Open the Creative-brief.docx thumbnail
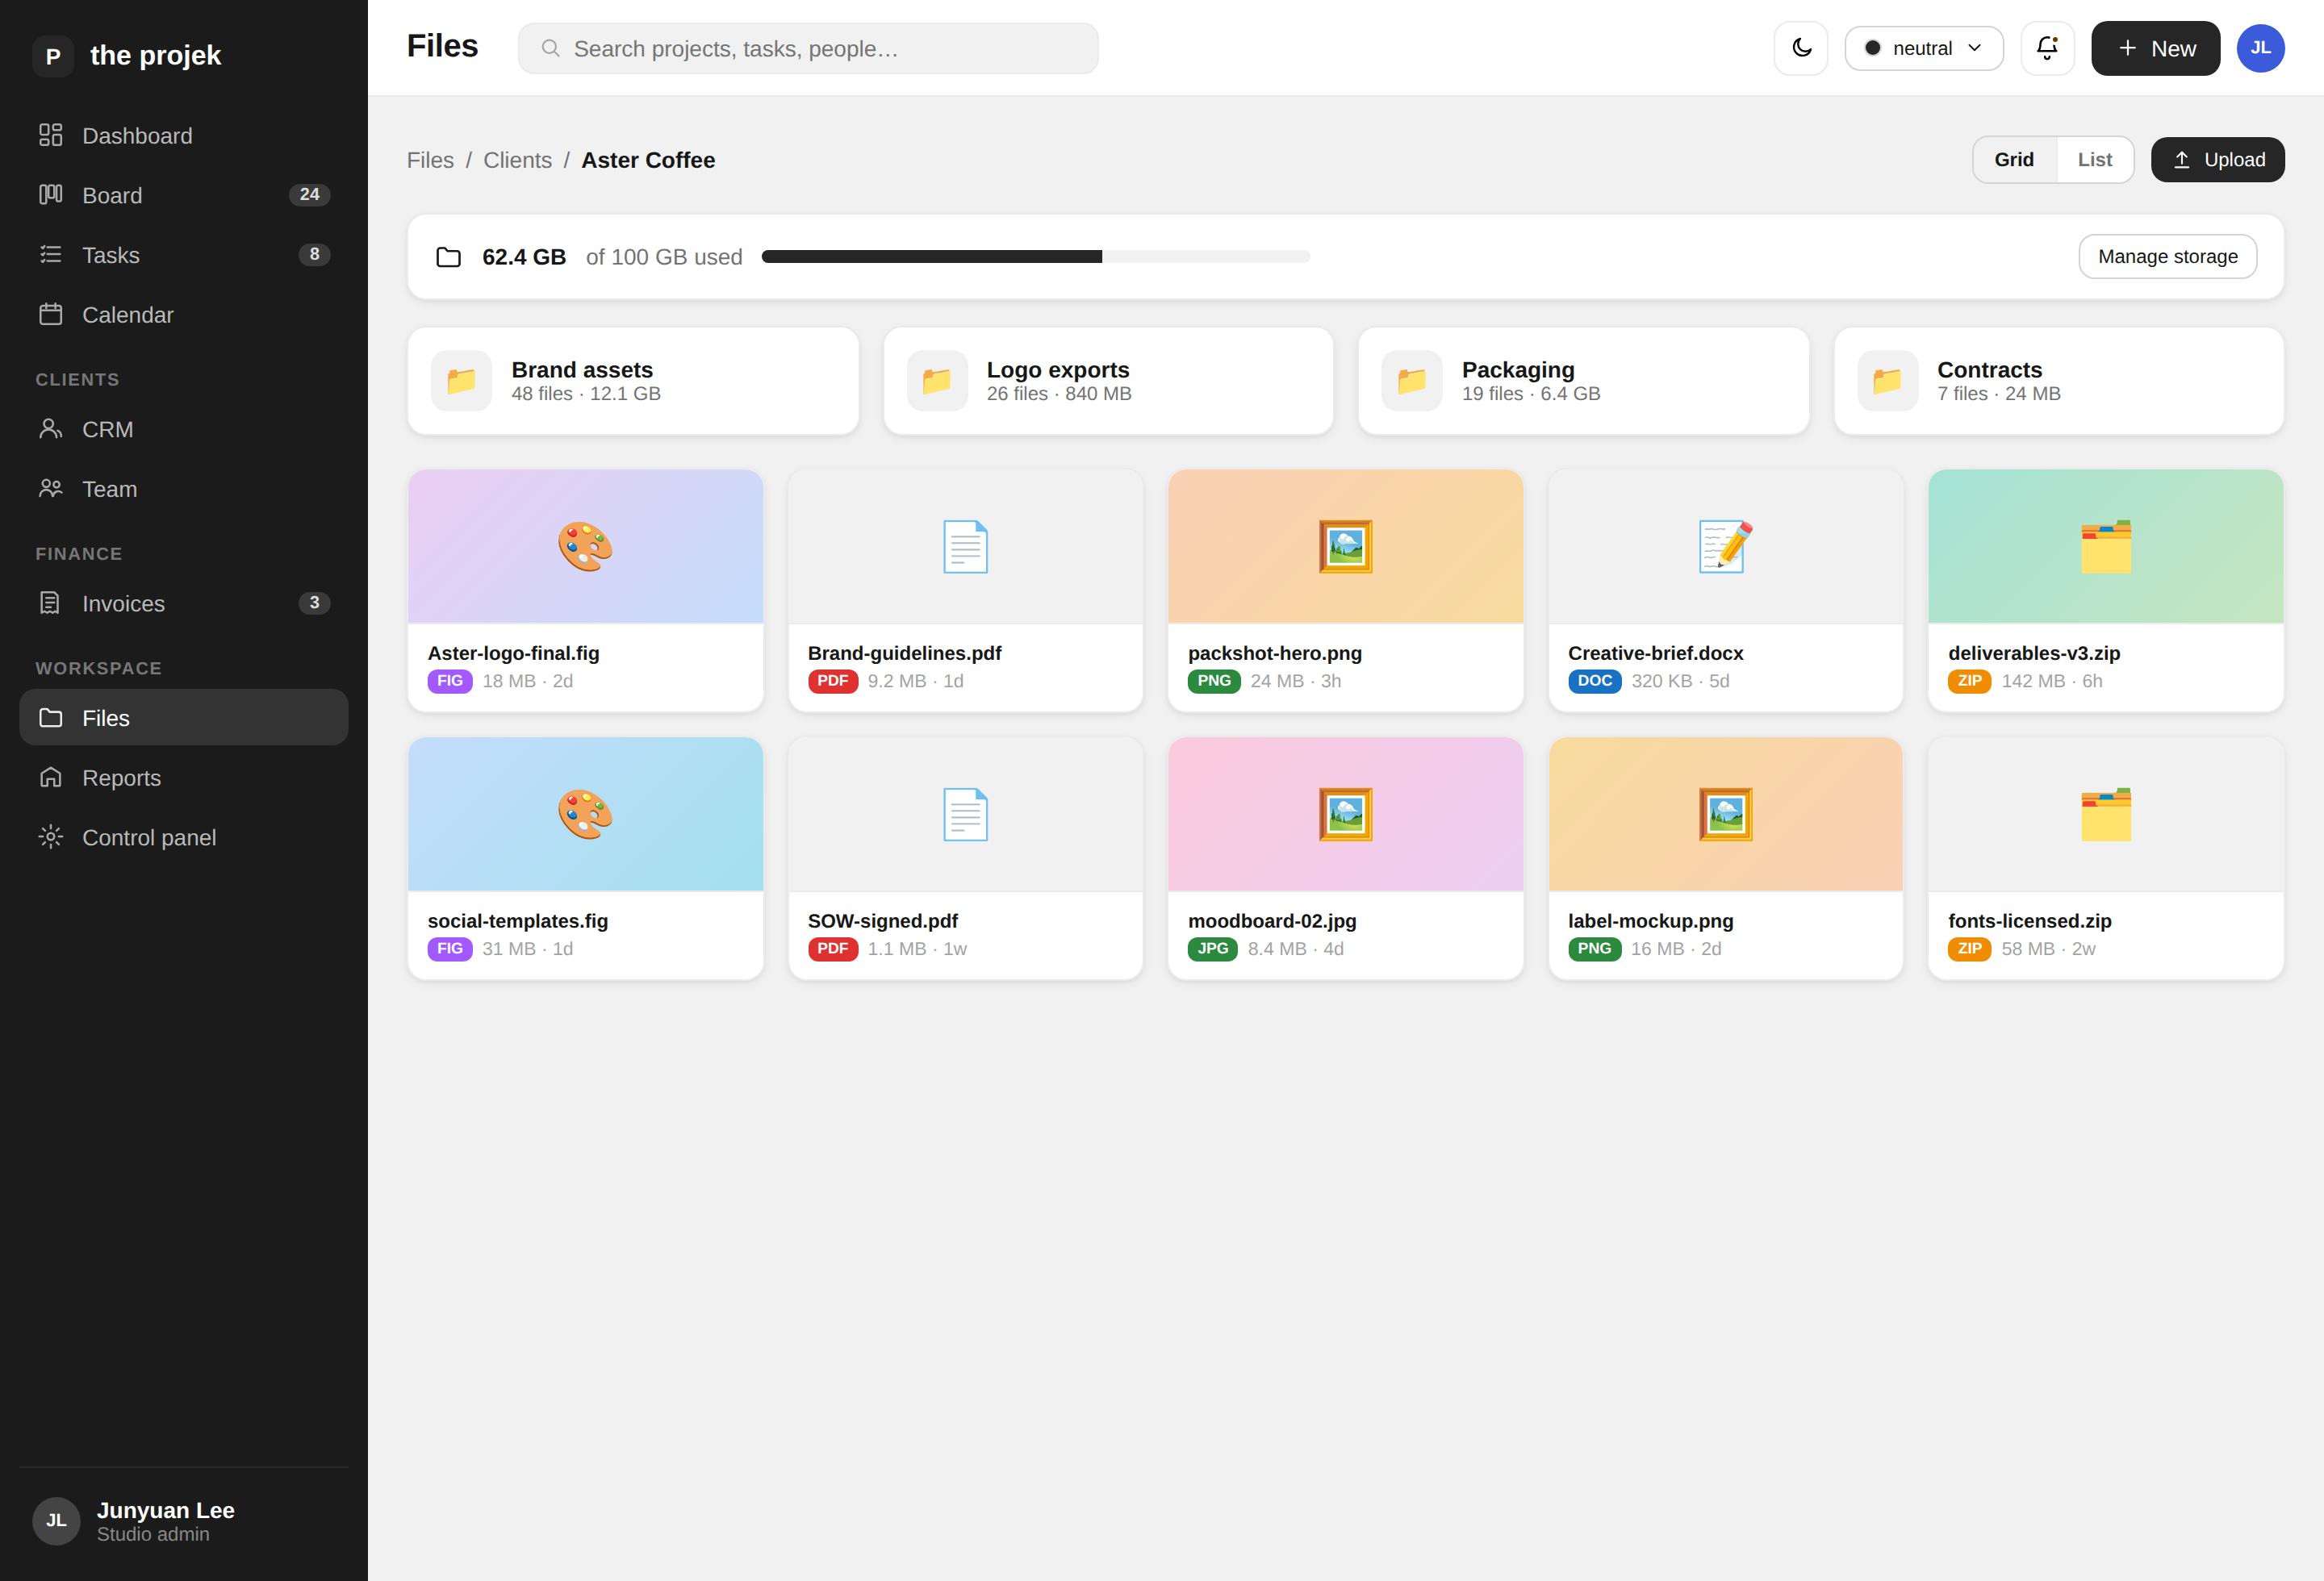The image size is (2324, 1581). click(x=1725, y=547)
